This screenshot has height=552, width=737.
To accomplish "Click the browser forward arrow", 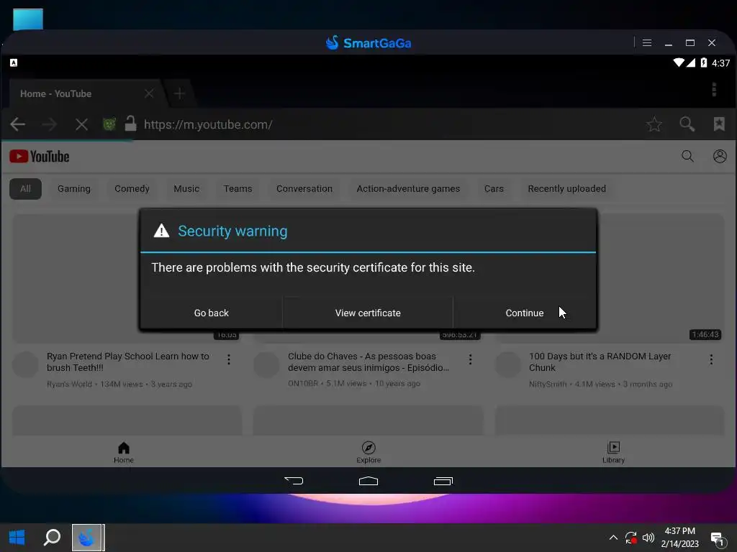I will (50, 124).
